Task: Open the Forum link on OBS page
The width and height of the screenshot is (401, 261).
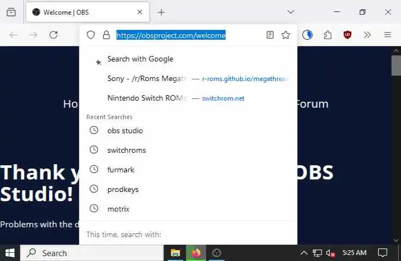Action: (313, 104)
